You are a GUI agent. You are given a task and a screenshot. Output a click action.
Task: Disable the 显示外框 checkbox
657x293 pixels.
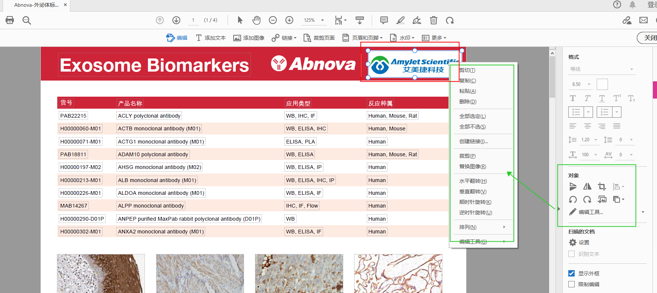(x=571, y=274)
